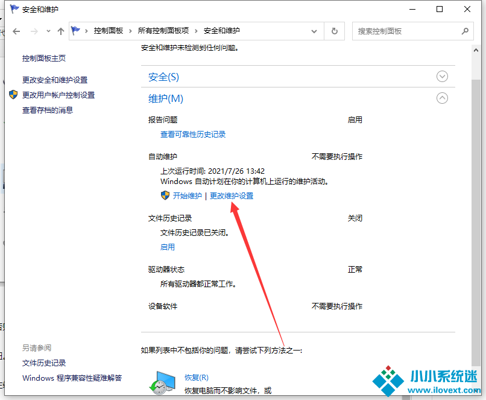Click 启用 link under 文件历史记录

click(x=168, y=247)
